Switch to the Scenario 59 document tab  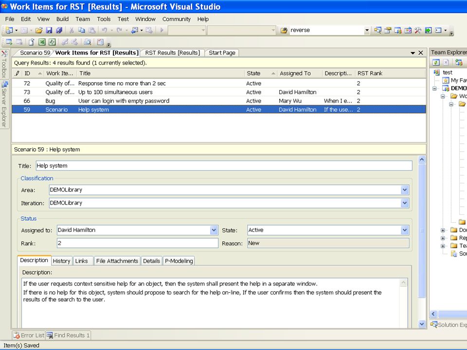pyautogui.click(x=35, y=52)
